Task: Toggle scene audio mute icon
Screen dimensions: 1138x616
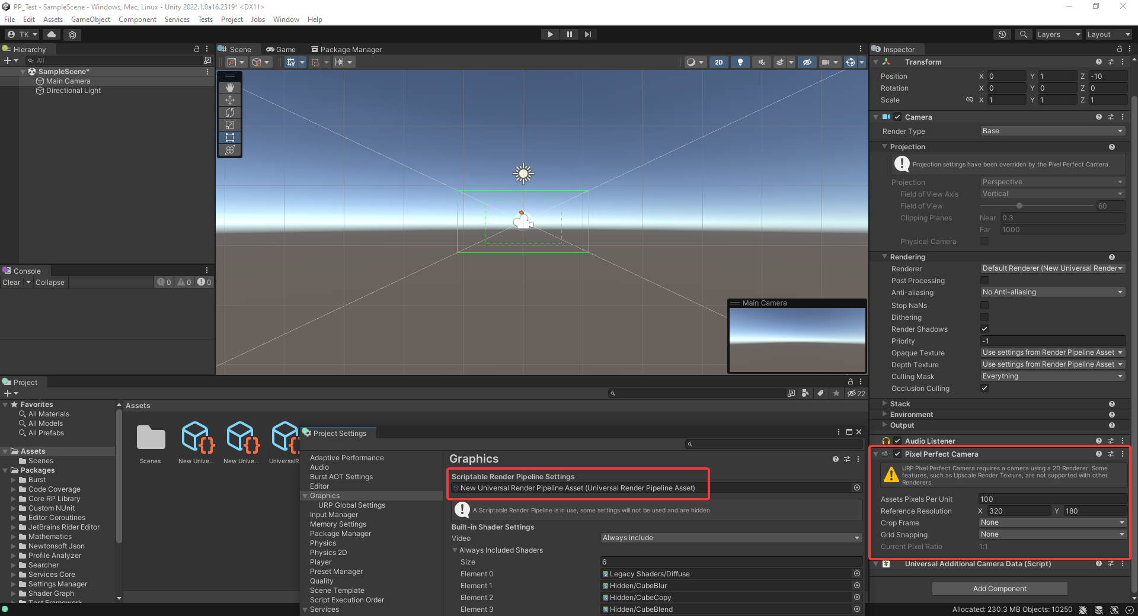Action: [762, 62]
